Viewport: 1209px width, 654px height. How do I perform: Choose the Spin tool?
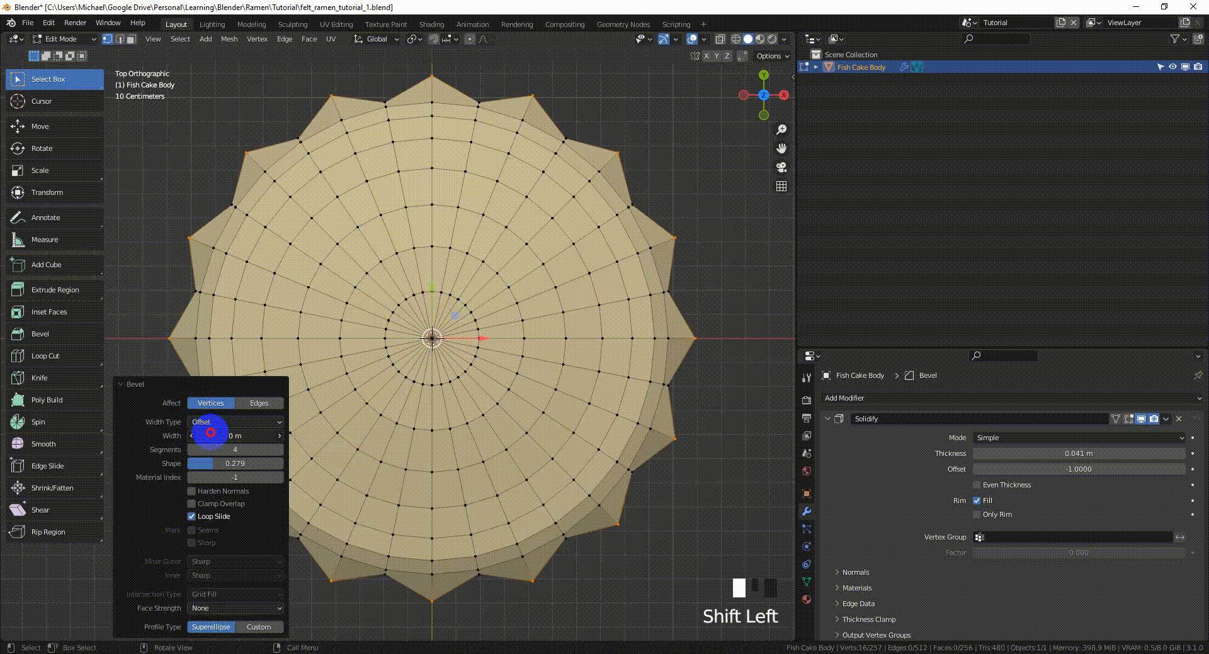(x=38, y=422)
